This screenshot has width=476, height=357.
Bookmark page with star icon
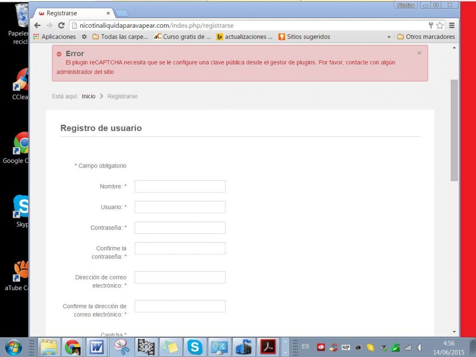(x=440, y=26)
